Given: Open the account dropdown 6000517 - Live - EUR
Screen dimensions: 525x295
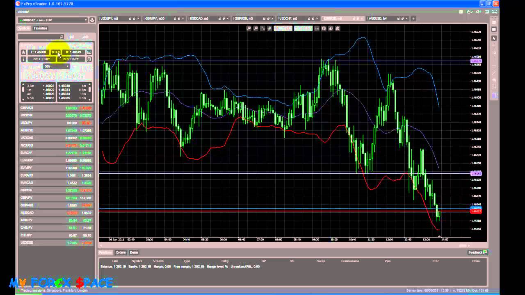Looking at the screenshot, I should coord(52,20).
